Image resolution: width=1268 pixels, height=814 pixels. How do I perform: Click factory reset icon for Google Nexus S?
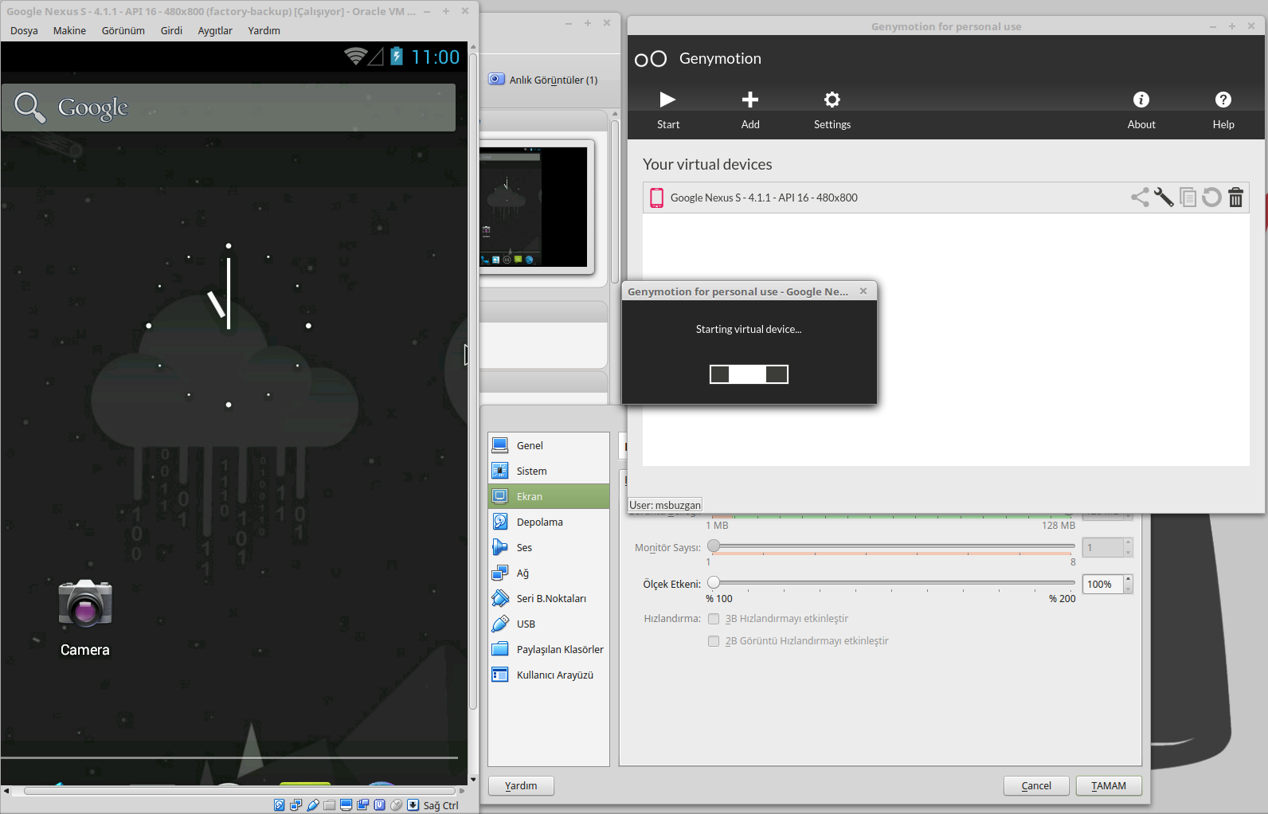pos(1211,198)
